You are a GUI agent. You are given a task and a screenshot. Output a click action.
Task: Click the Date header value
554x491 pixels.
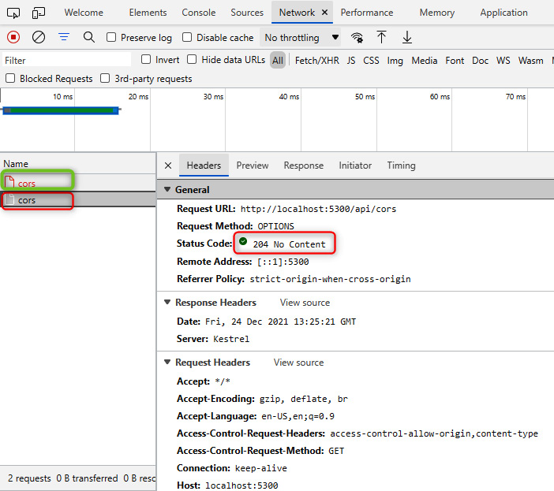(x=280, y=322)
